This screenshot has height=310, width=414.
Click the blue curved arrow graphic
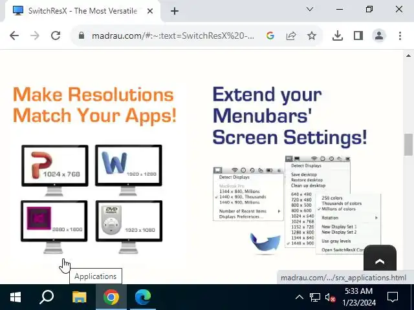265,242
